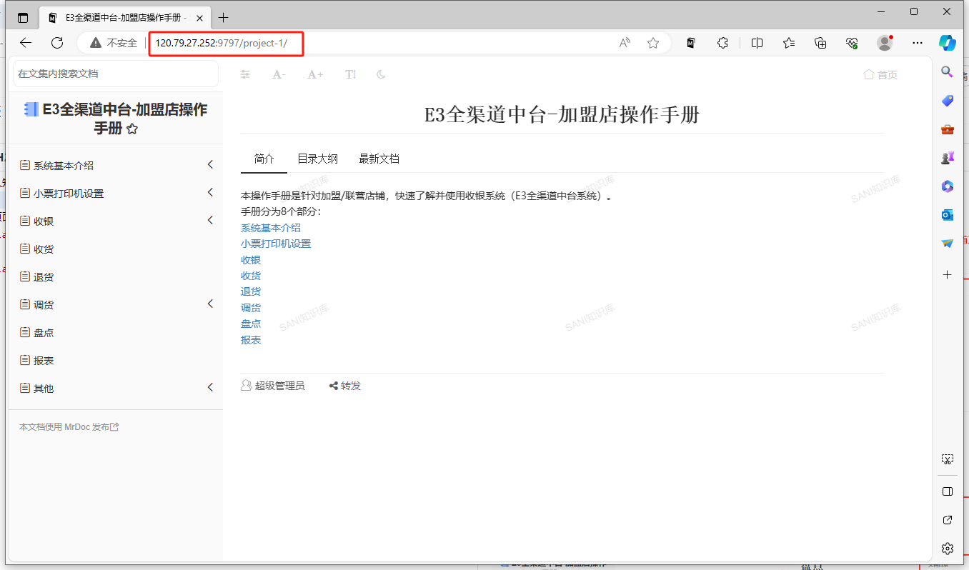Open the sidebar Shopping tag icon

coord(948,101)
